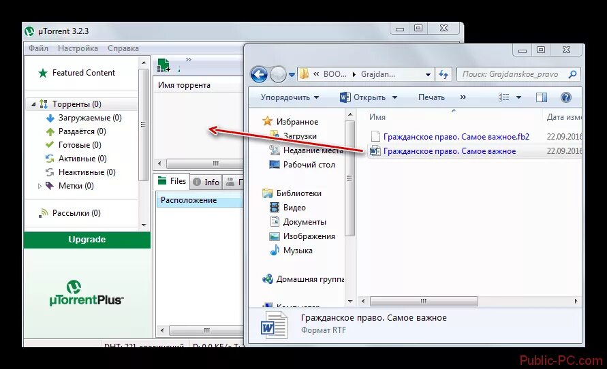Click the Add Torrent icon in uTorrent toolbar
607x369 pixels.
(164, 65)
